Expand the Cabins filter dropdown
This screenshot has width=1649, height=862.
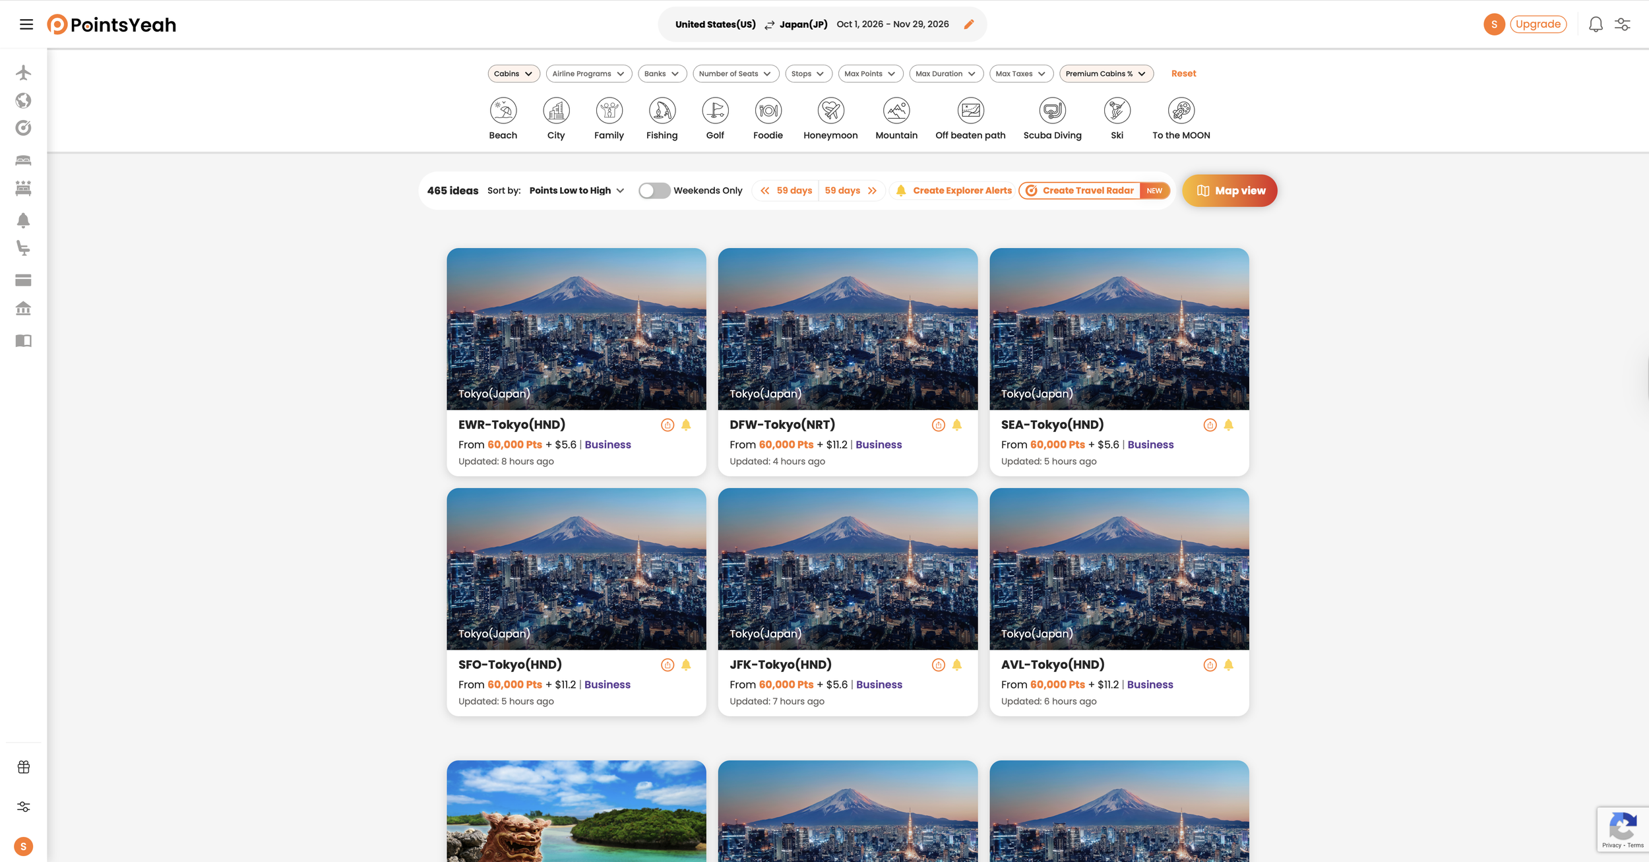click(513, 74)
